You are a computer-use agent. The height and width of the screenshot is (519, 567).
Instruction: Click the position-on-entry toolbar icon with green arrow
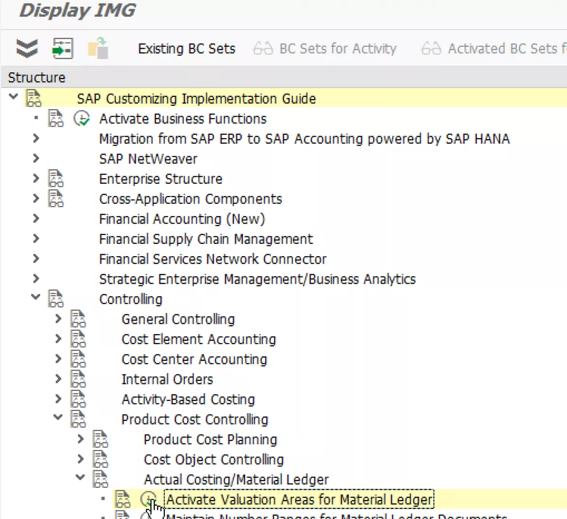click(62, 48)
